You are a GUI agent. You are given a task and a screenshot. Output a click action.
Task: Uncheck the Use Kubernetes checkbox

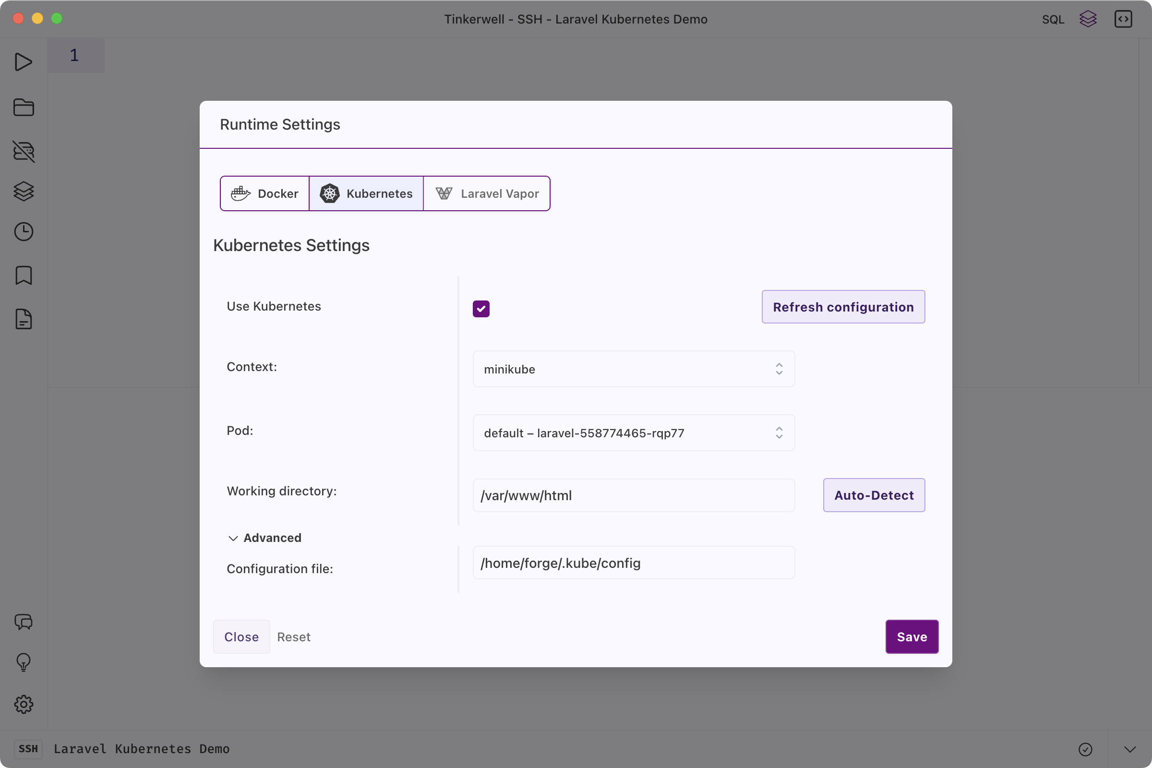pyautogui.click(x=481, y=309)
